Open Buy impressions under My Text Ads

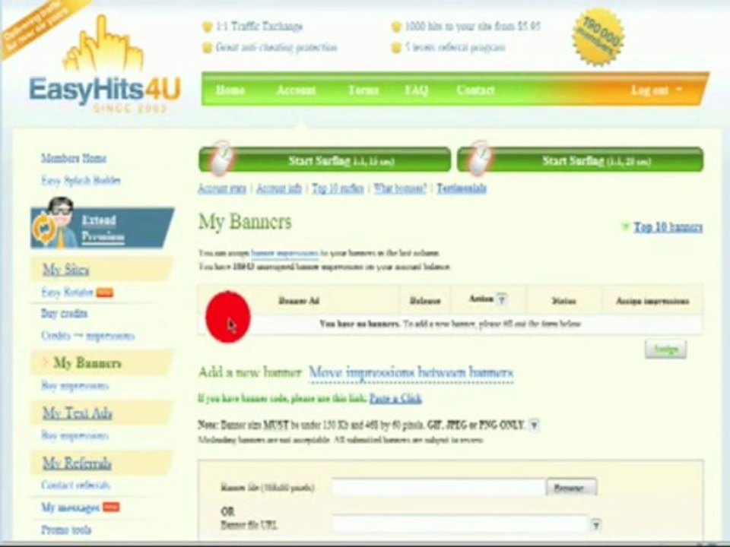[75, 435]
